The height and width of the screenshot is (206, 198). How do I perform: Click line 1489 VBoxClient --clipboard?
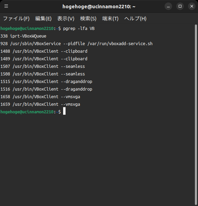44,59
